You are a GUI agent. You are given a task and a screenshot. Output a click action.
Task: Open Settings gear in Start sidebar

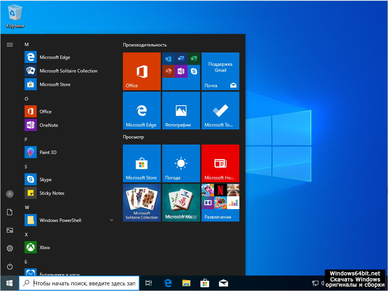(x=10, y=248)
